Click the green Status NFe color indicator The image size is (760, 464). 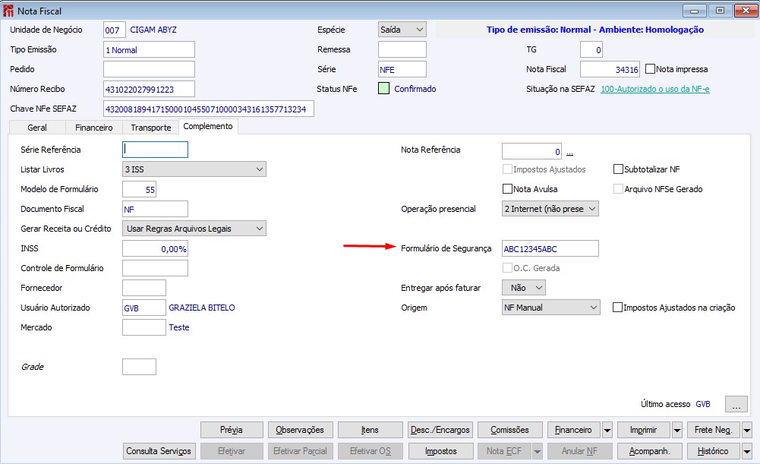click(x=384, y=89)
